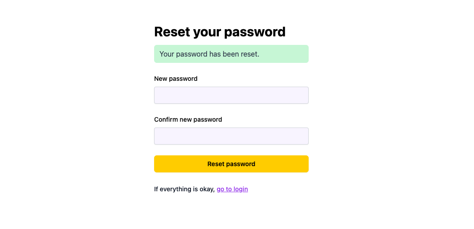Click the New password input field
This screenshot has width=474, height=229.
pyautogui.click(x=231, y=95)
